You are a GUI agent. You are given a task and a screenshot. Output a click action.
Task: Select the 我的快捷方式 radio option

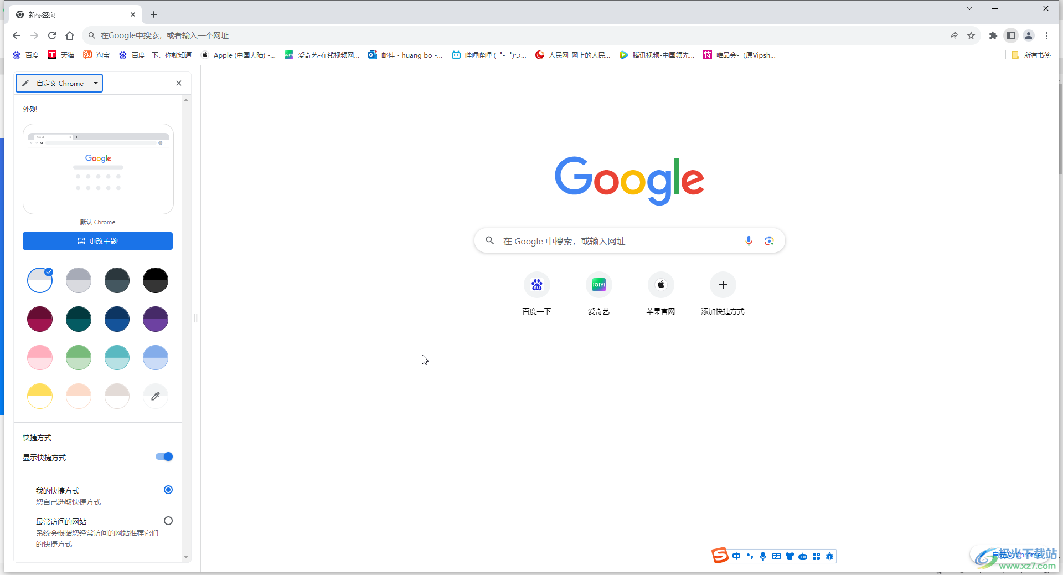pos(168,490)
